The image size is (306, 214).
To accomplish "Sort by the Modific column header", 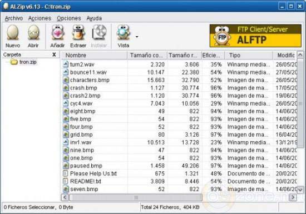I will pos(285,56).
